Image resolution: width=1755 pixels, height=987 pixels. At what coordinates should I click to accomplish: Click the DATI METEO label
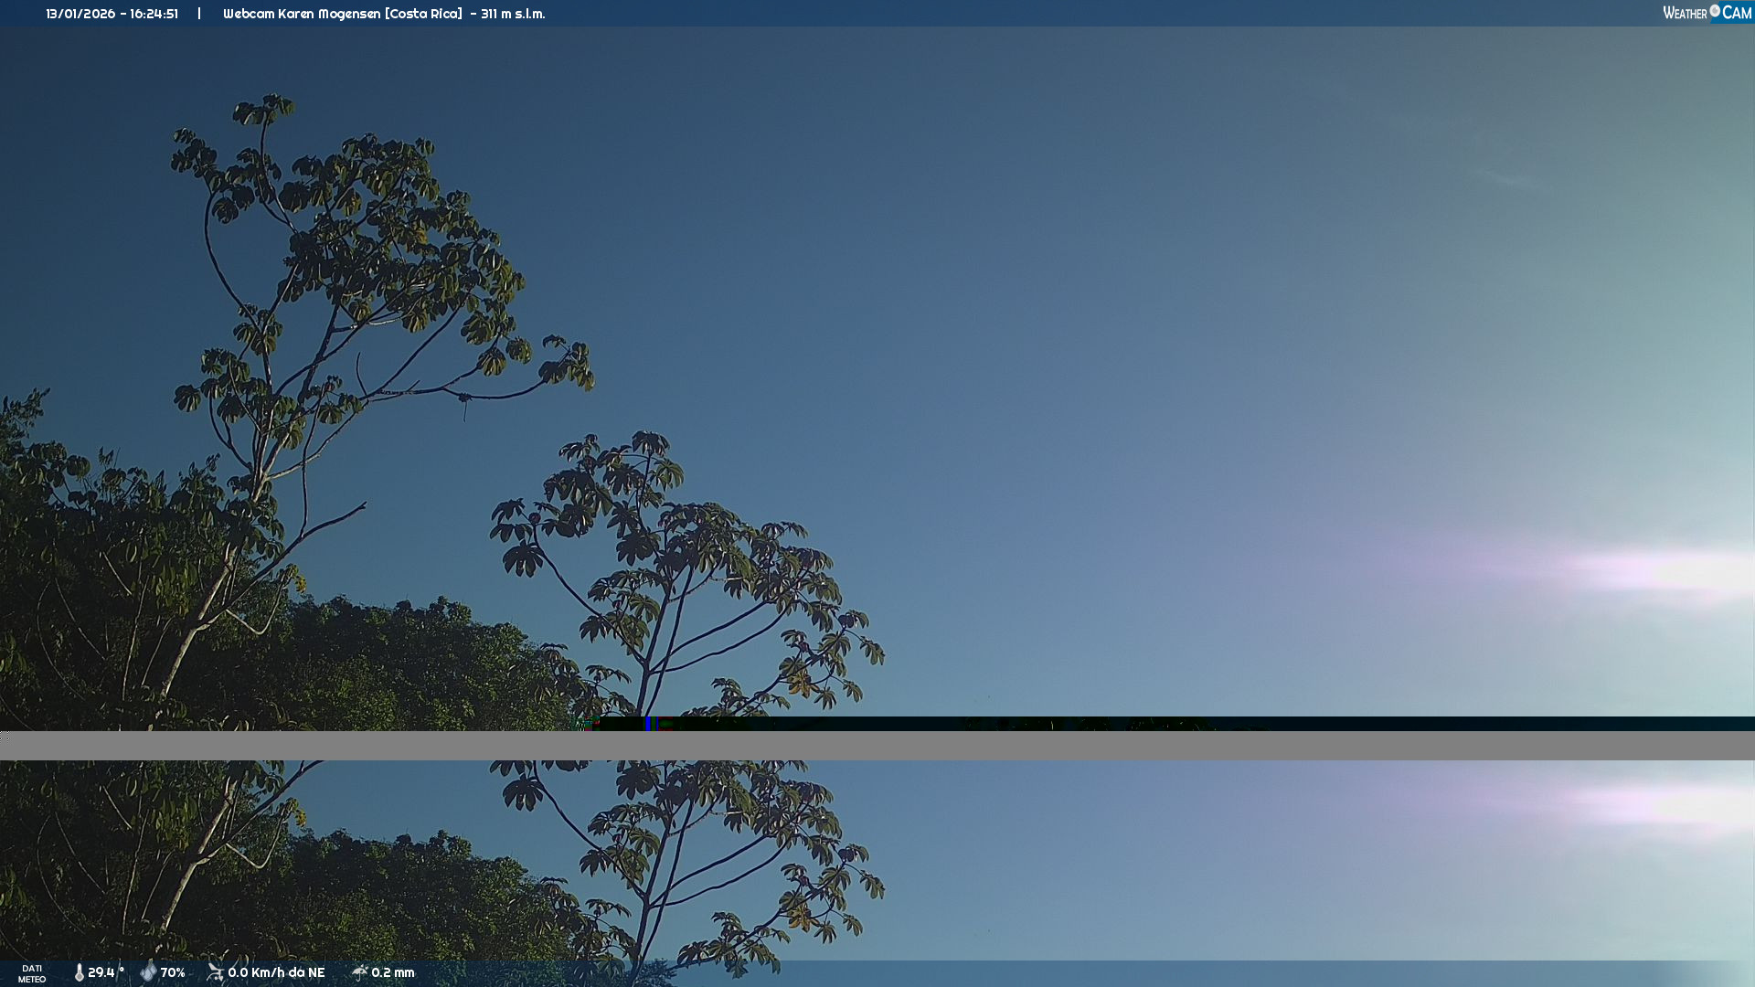(x=32, y=973)
